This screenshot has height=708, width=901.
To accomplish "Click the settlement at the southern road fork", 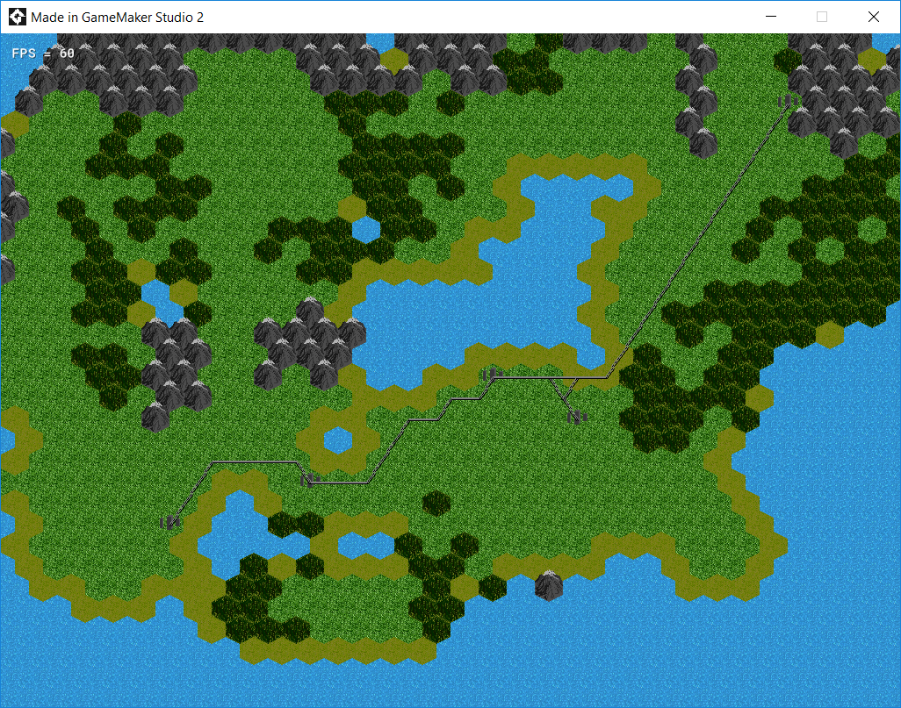I will tap(576, 417).
